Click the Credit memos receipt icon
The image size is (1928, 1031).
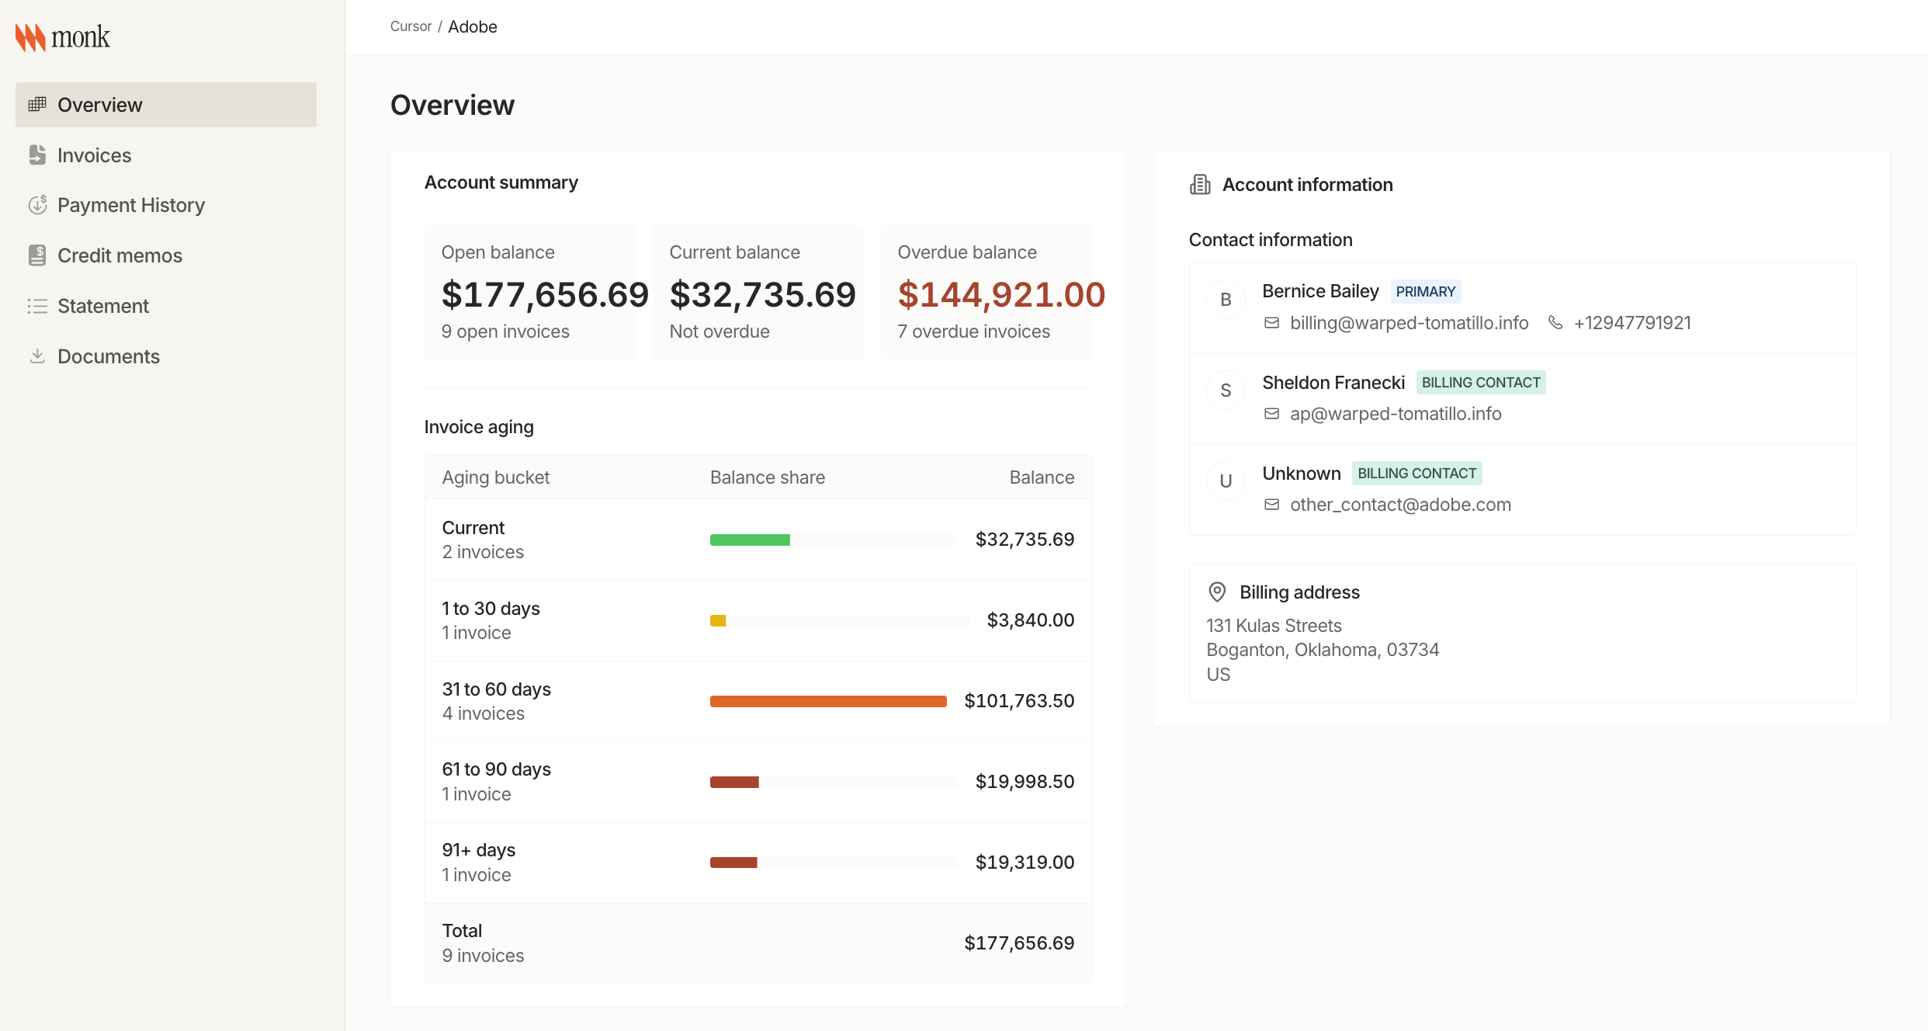pyautogui.click(x=37, y=255)
